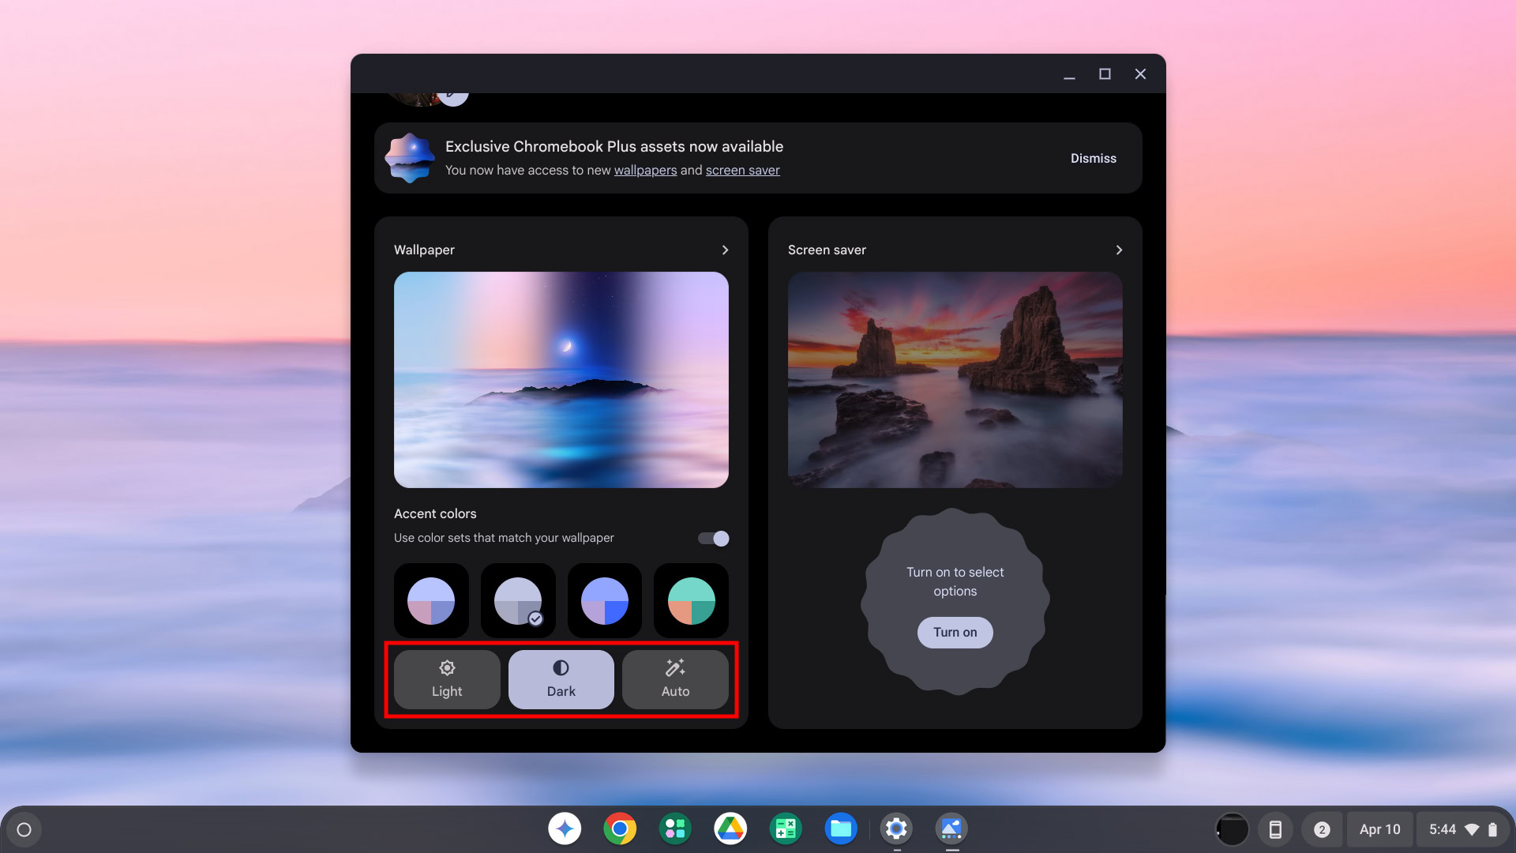Open Files app from shelf
Image resolution: width=1516 pixels, height=853 pixels.
click(841, 829)
